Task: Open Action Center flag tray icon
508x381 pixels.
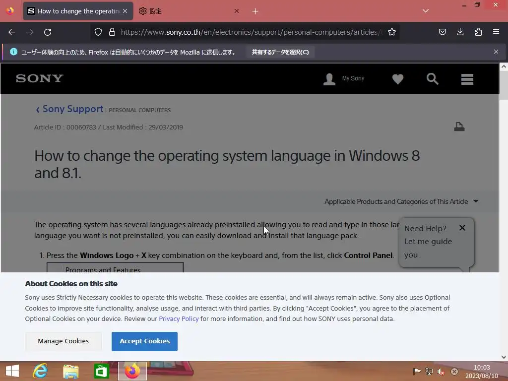Action: pyautogui.click(x=417, y=371)
